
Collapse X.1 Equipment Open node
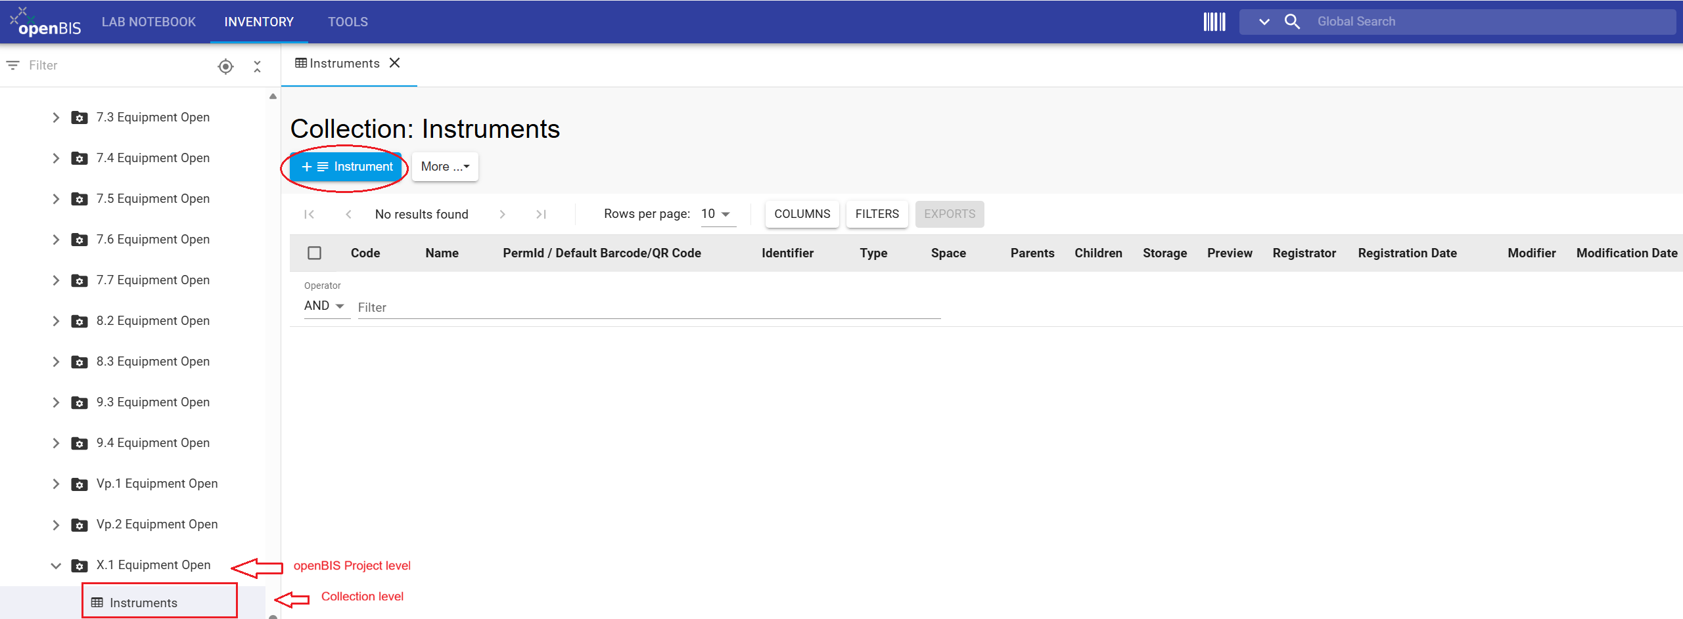(56, 565)
